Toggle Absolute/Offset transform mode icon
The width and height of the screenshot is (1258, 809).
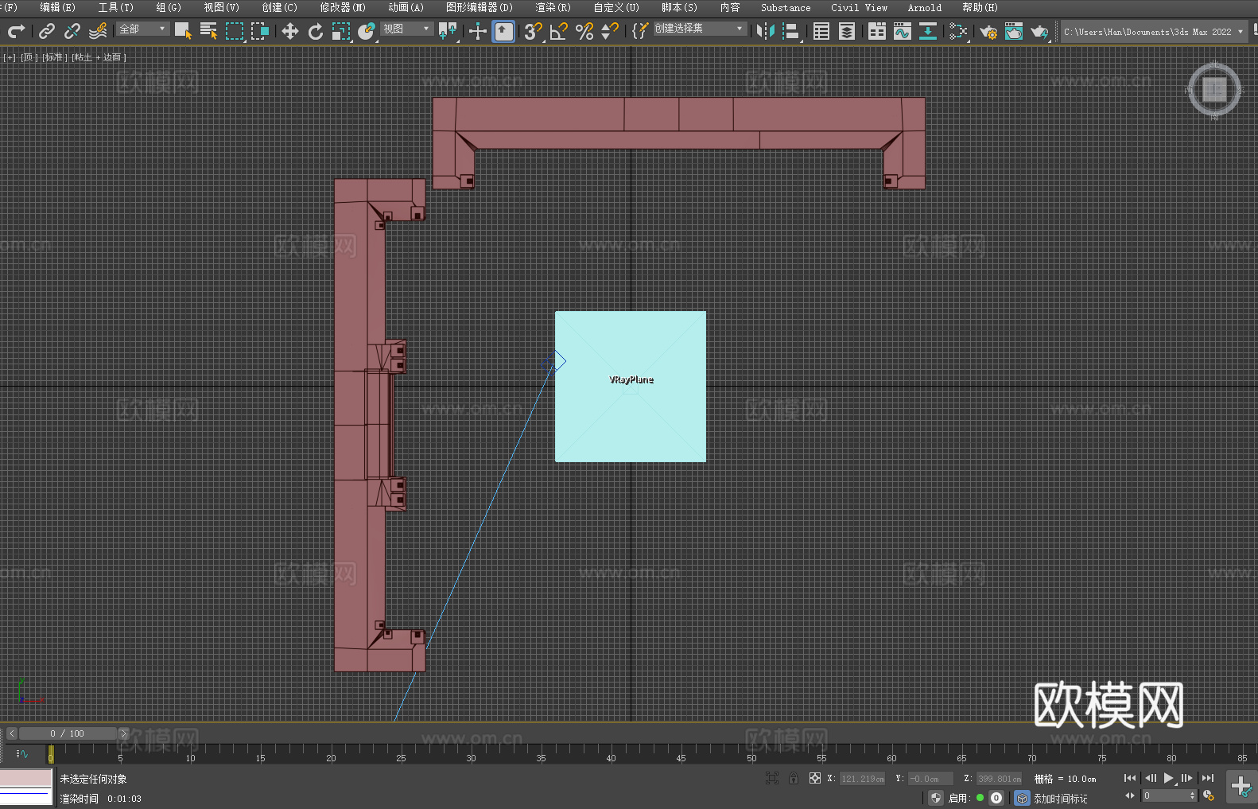coord(814,778)
